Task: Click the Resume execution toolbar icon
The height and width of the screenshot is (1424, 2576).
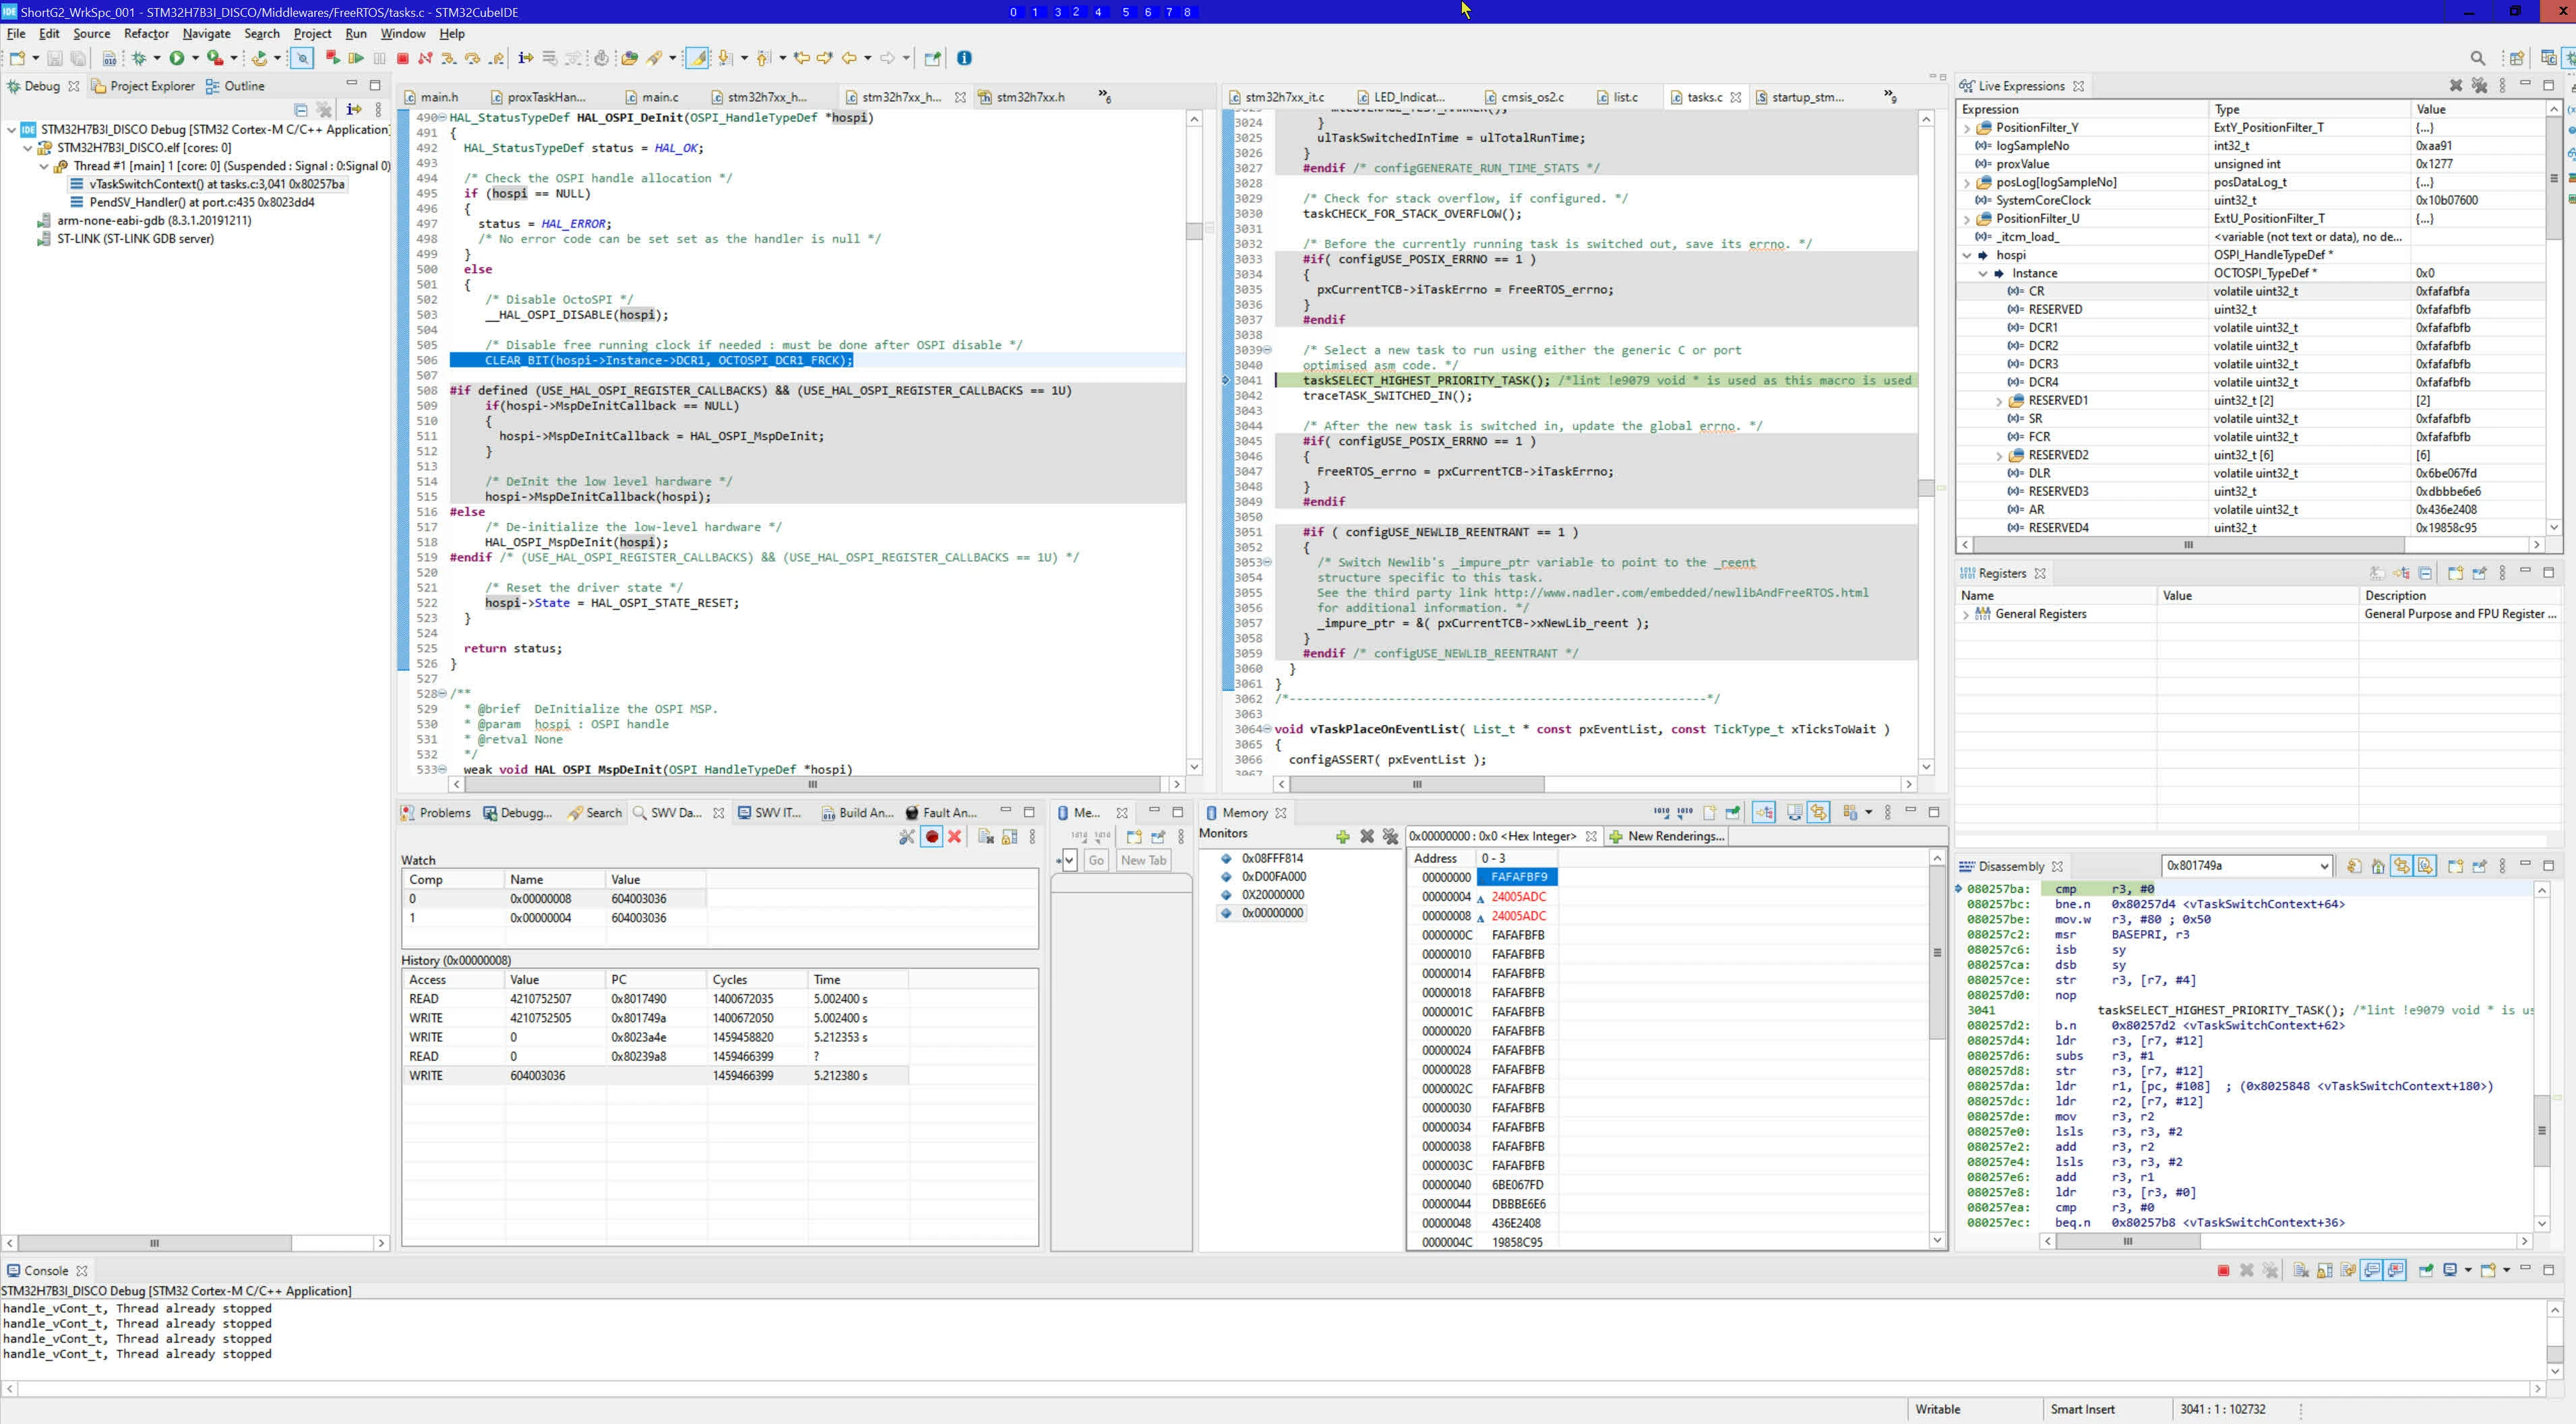Action: 355,58
